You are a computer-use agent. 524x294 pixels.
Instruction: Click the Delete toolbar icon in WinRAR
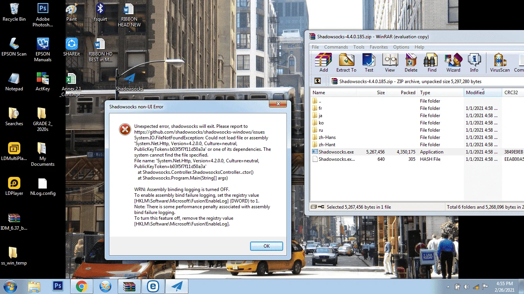click(411, 63)
